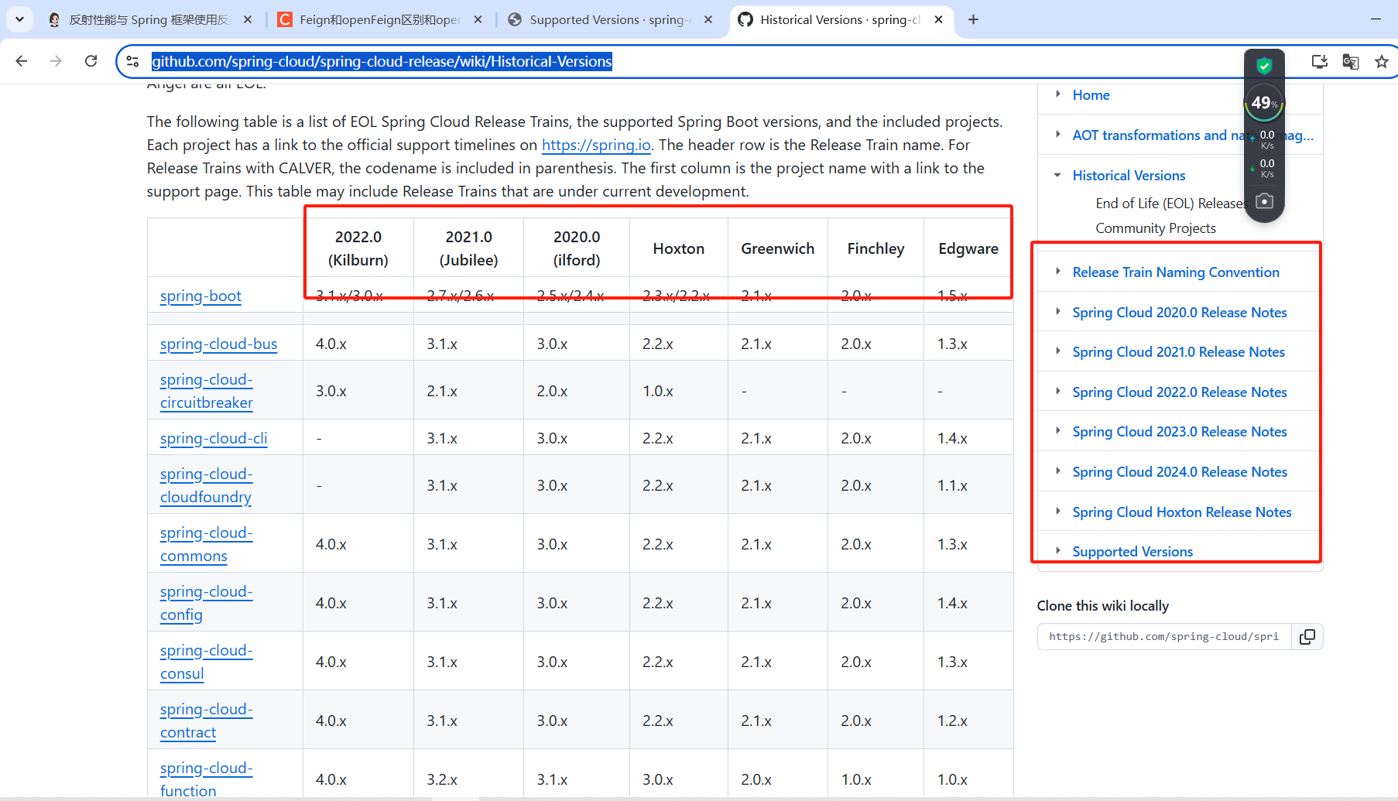The width and height of the screenshot is (1398, 801).
Task: Open the Home wiki page link
Action: coord(1091,95)
